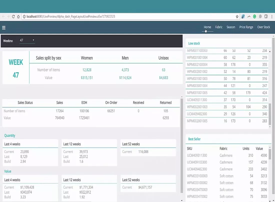Open the Fabric tab
The width and height of the screenshot is (275, 202).
point(219,27)
